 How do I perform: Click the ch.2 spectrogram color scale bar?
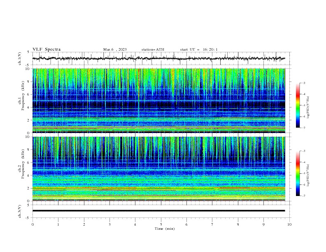click(x=298, y=173)
